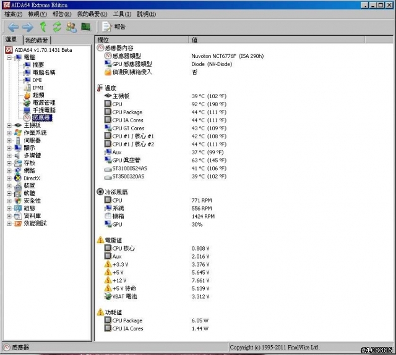Go back with the blue left arrow
396x355 pixels.
[x=14, y=27]
